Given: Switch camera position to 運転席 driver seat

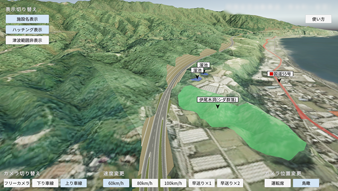Looking at the screenshot, I should pyautogui.click(x=277, y=183).
